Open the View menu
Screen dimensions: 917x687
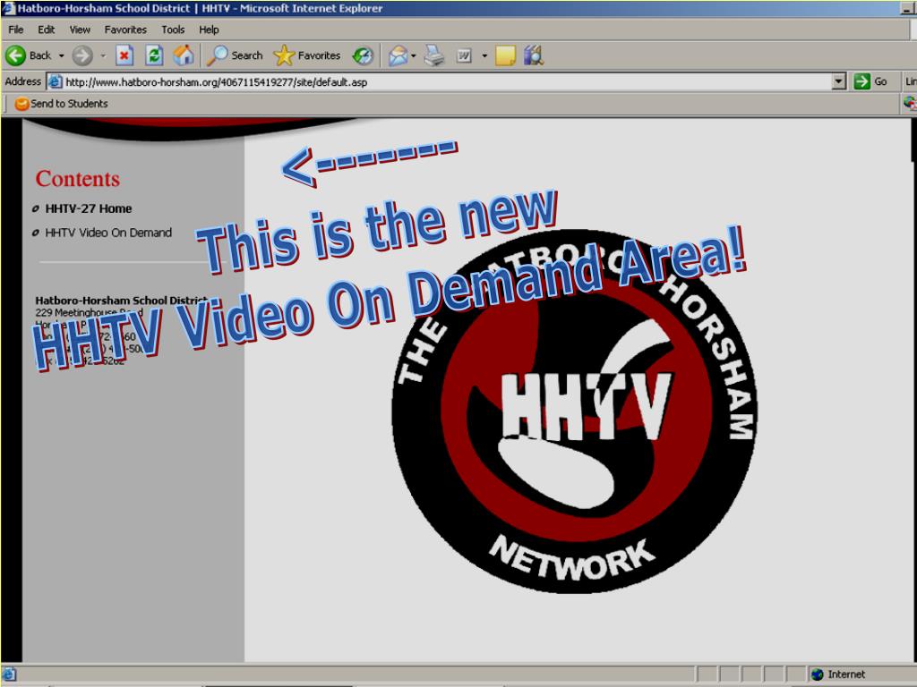[80, 30]
